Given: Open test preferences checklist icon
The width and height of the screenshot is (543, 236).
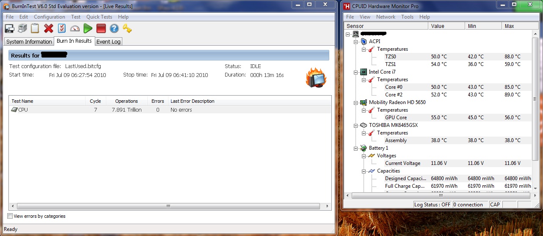Looking at the screenshot, I should tap(62, 28).
